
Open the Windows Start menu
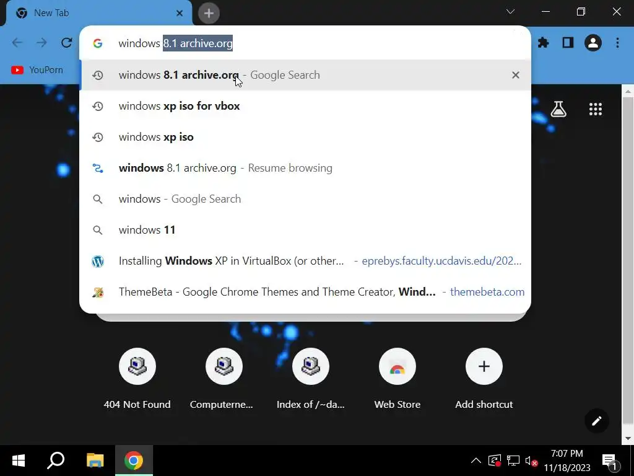[19, 461]
